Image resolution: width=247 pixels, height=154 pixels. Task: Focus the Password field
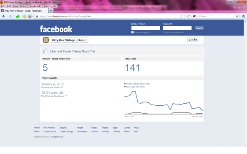(x=177, y=28)
